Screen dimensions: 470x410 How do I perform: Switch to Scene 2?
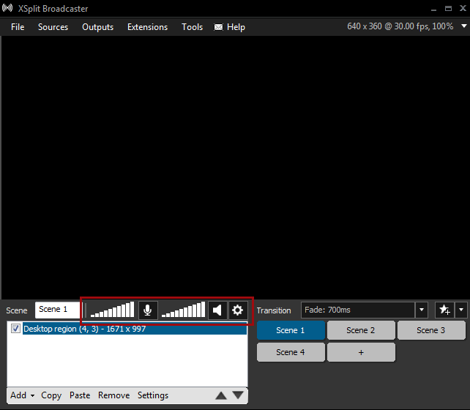click(x=361, y=330)
